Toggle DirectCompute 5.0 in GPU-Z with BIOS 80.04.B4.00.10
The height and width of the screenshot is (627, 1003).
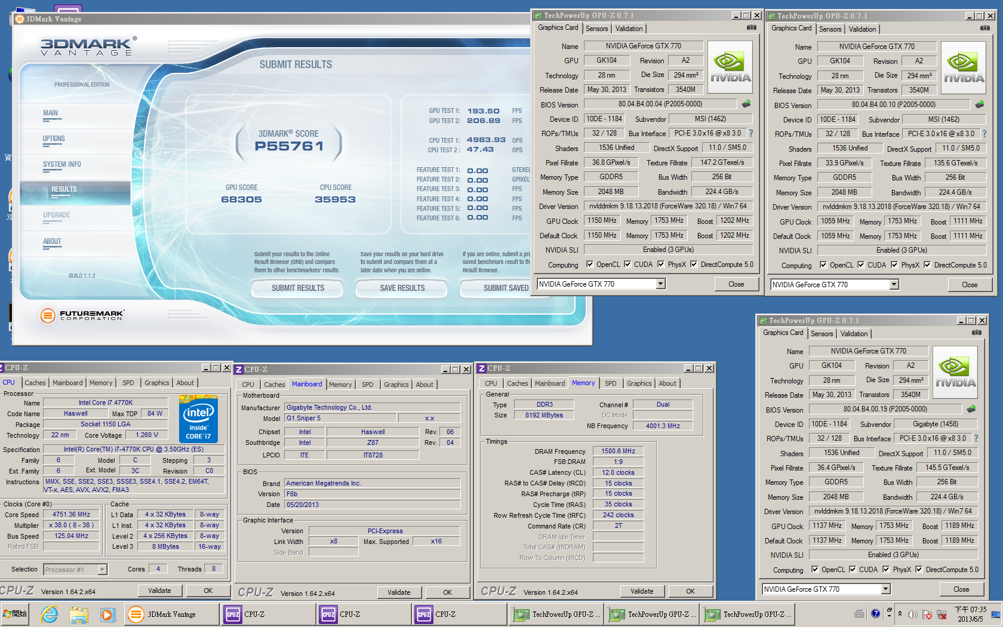click(x=927, y=265)
